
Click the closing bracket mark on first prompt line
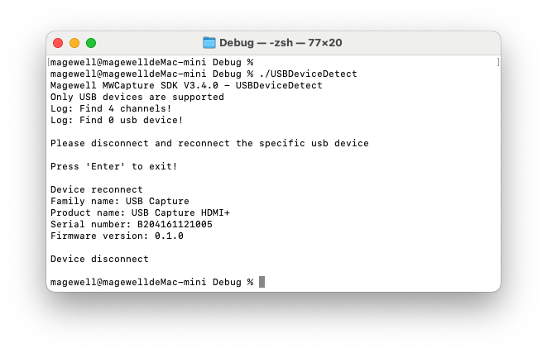point(497,62)
